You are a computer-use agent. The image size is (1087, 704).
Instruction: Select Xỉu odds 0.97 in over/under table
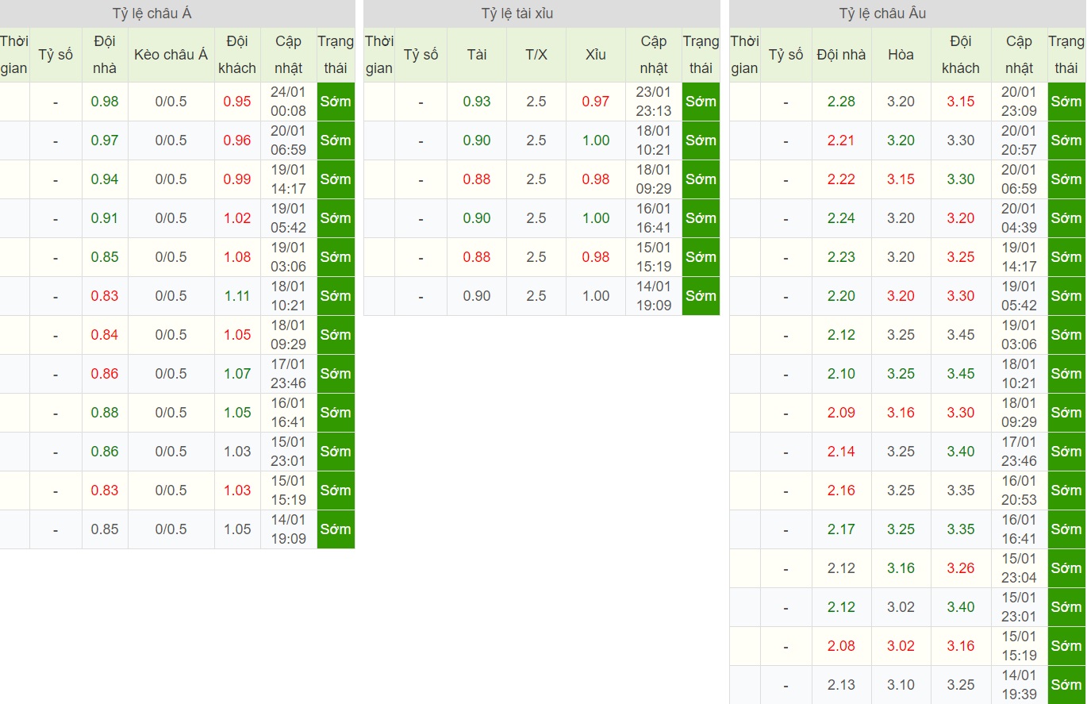point(596,102)
